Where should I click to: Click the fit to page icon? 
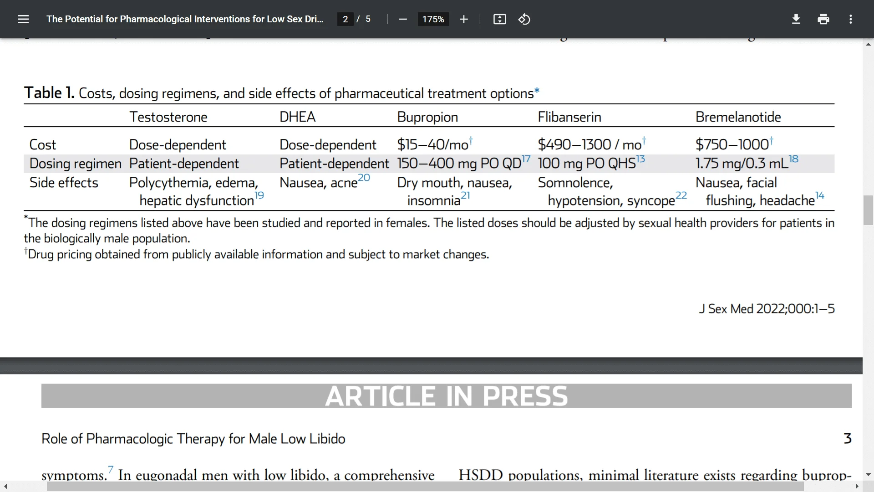tap(499, 19)
